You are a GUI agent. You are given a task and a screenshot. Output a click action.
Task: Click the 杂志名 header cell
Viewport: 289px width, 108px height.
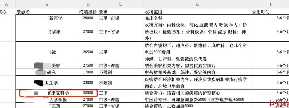coord(47,12)
